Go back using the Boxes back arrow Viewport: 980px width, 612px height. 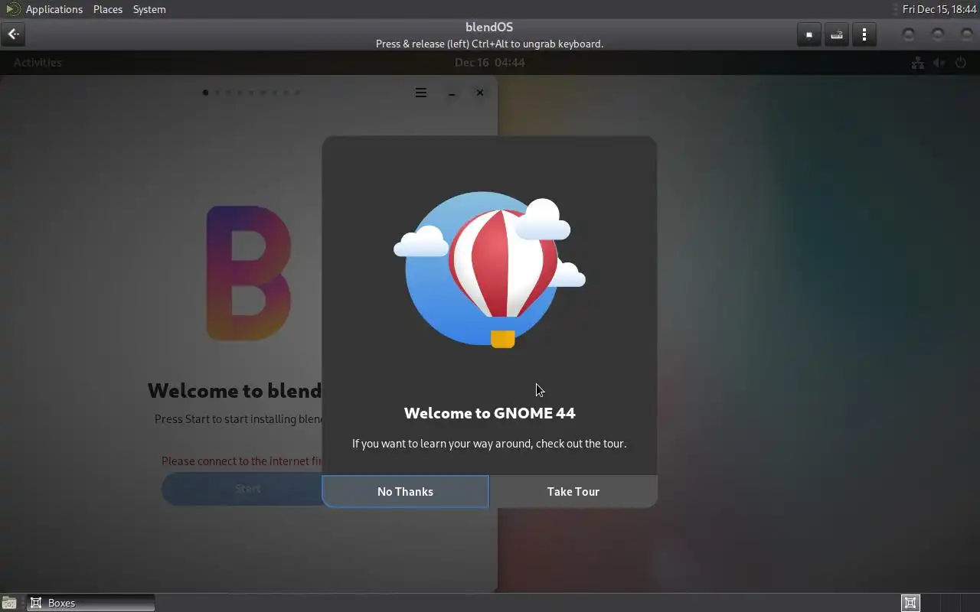click(x=13, y=34)
